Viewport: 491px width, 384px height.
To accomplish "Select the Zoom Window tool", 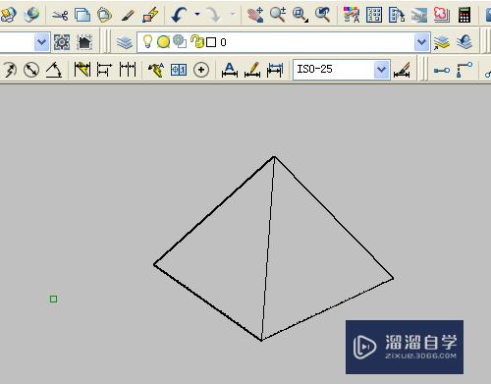I will click(300, 15).
